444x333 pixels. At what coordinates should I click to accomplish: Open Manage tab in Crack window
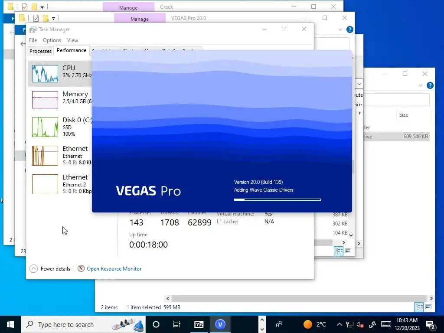tap(128, 7)
